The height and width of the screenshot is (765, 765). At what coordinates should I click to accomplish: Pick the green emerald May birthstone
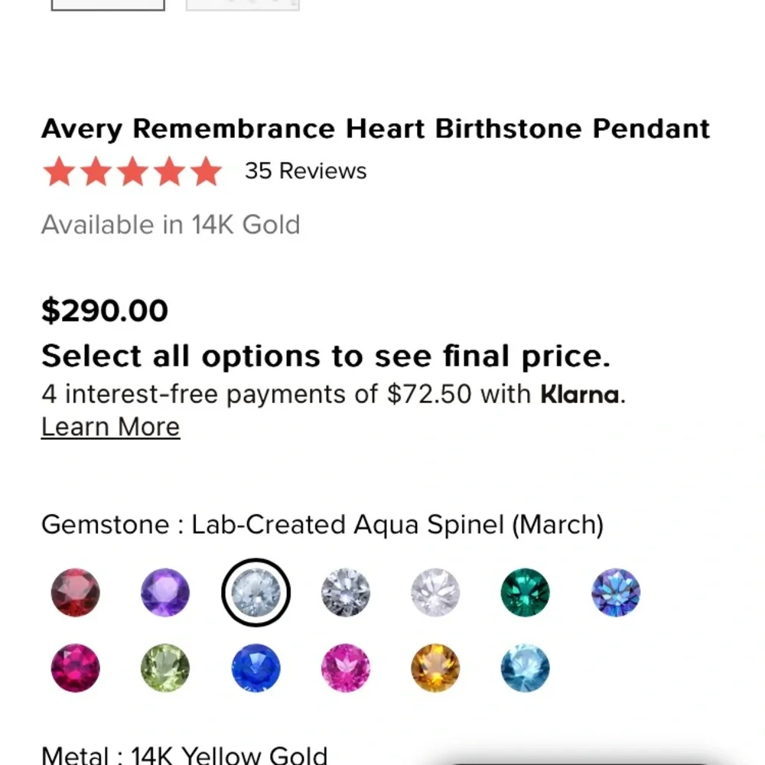[x=524, y=593]
